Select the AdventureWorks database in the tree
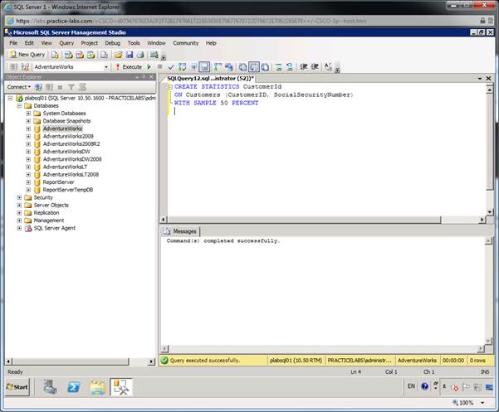Viewport: 499px width, 412px height. pos(63,128)
